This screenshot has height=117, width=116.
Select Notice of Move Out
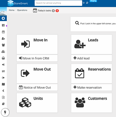click(37, 88)
